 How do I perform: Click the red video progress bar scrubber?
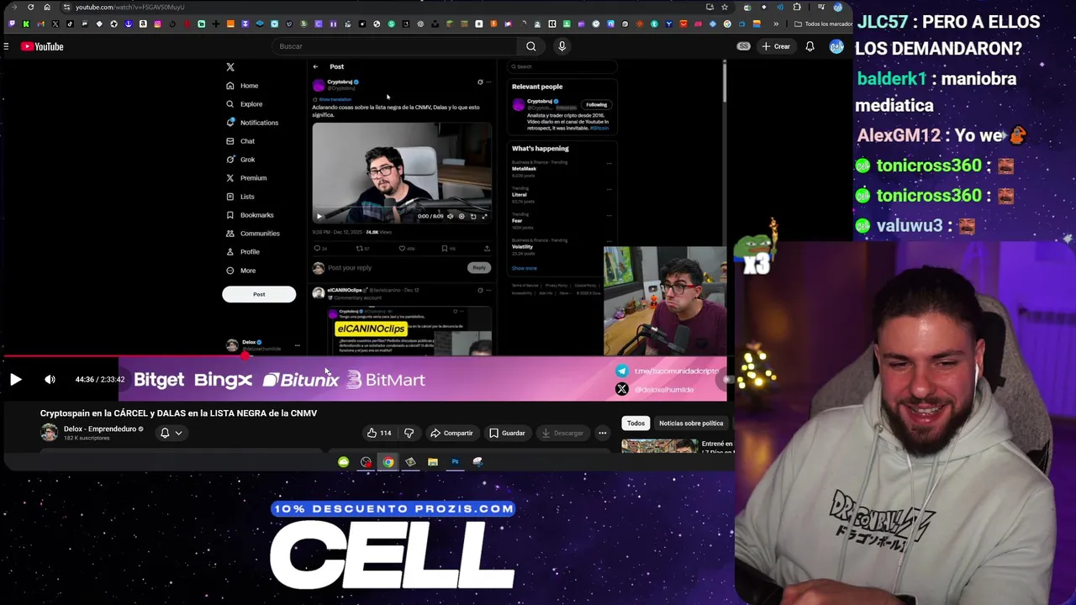pyautogui.click(x=245, y=355)
